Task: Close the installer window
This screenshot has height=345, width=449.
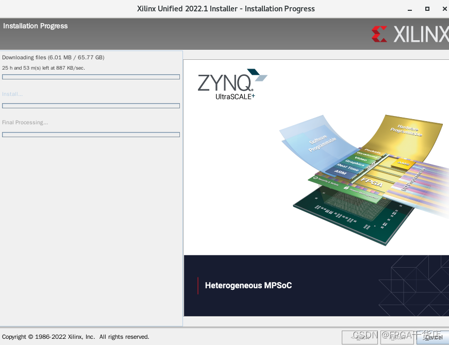Action: (x=445, y=9)
